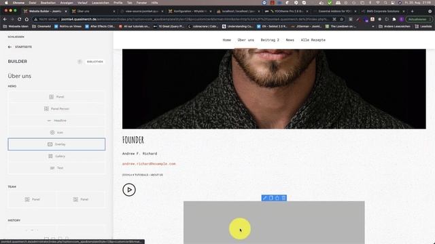
Task: Click the back arrow next to Startseite
Action: coord(10,47)
